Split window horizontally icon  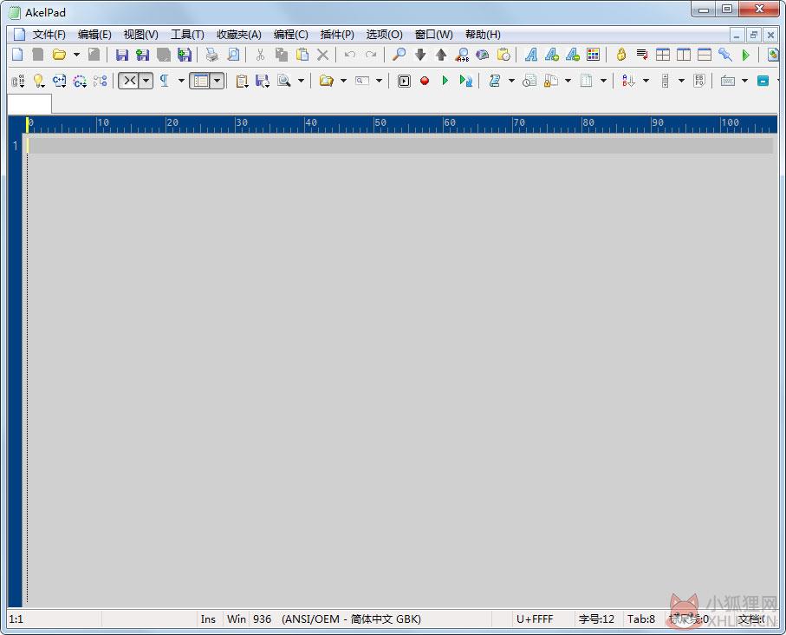coord(705,54)
